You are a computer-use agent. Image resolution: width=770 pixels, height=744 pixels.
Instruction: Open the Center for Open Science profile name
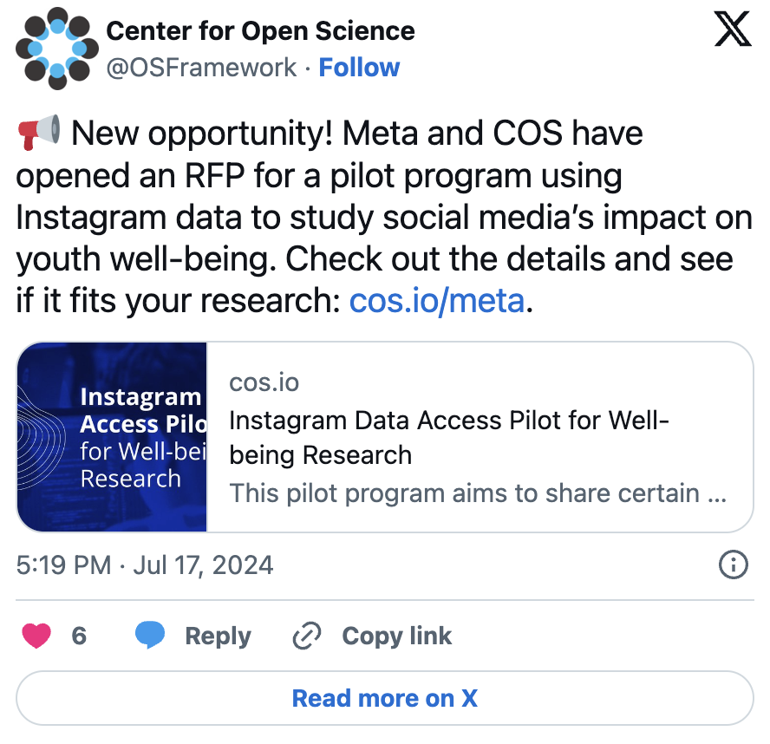260,31
